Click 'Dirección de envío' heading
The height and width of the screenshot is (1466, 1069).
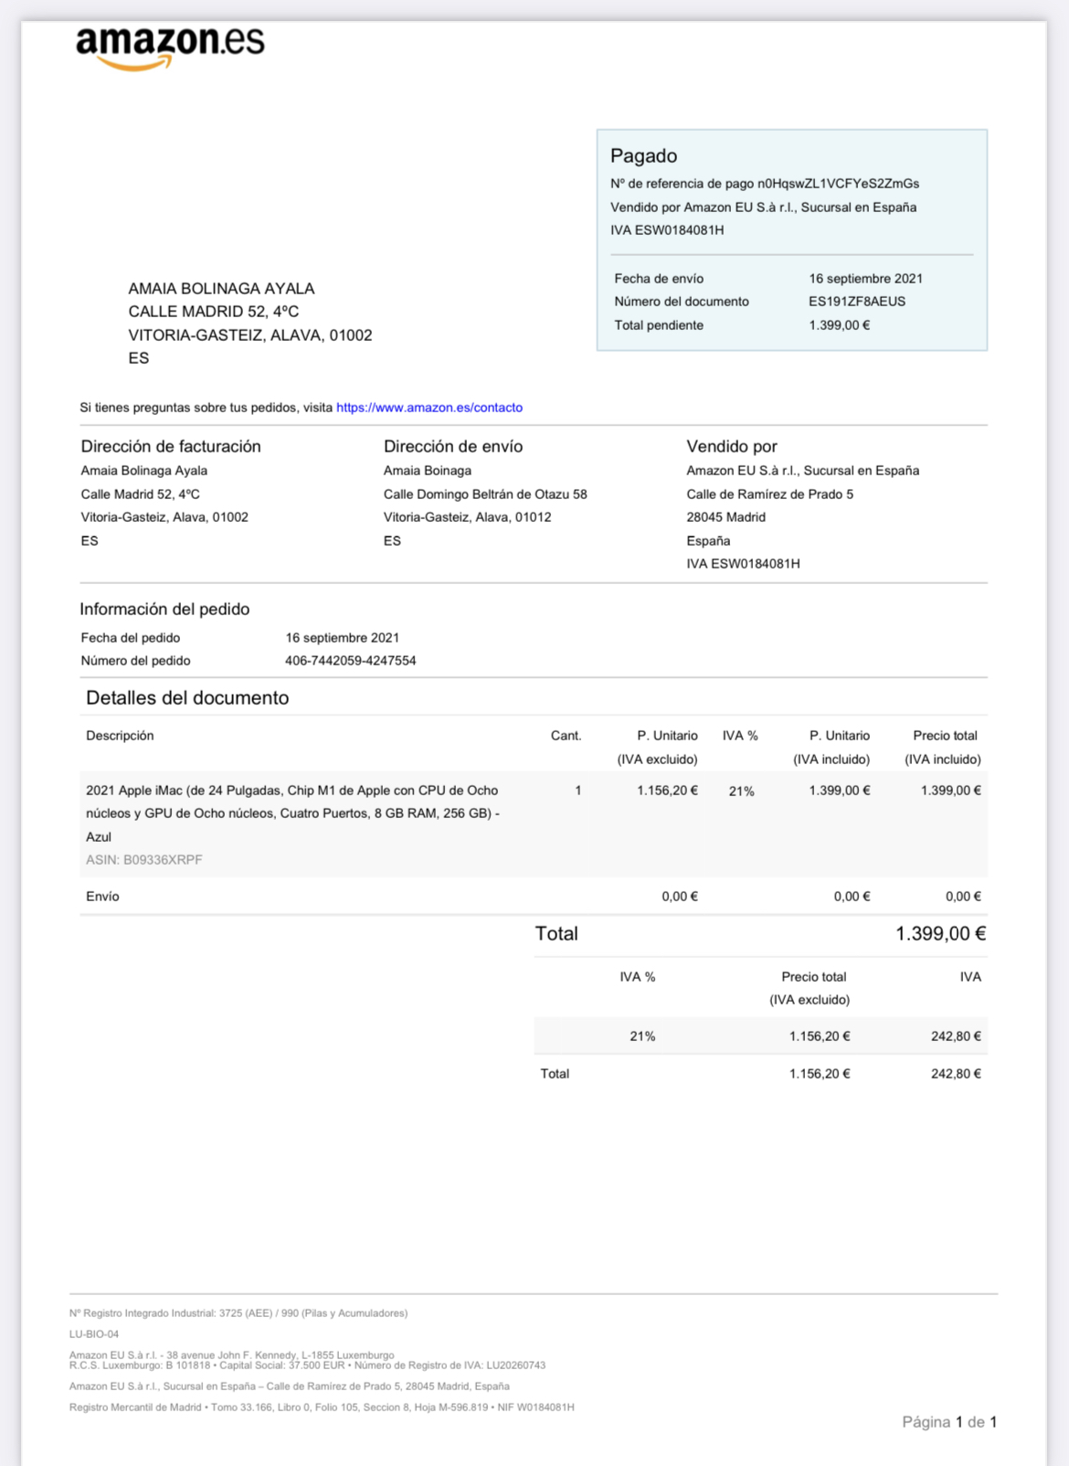[x=453, y=446]
